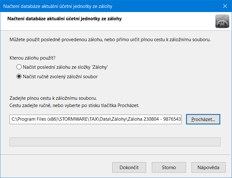232x178 pixels.
Task: Click the 'Zadejte plnou cestu' instruction line
Action: [53, 98]
